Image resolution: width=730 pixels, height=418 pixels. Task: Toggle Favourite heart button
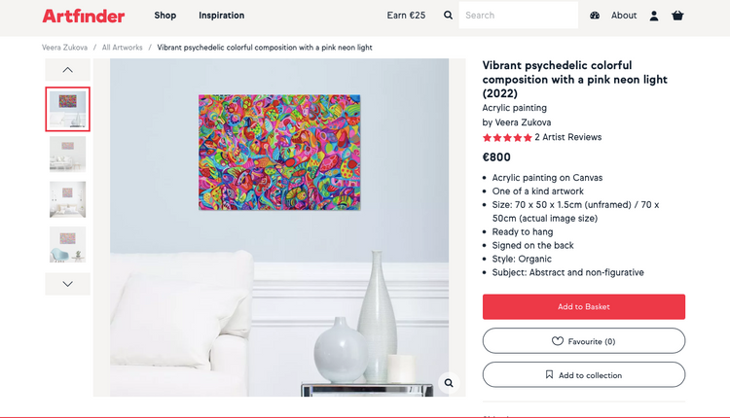583,341
